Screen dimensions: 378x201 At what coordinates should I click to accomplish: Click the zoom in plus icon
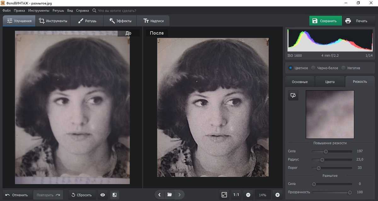coord(278,195)
